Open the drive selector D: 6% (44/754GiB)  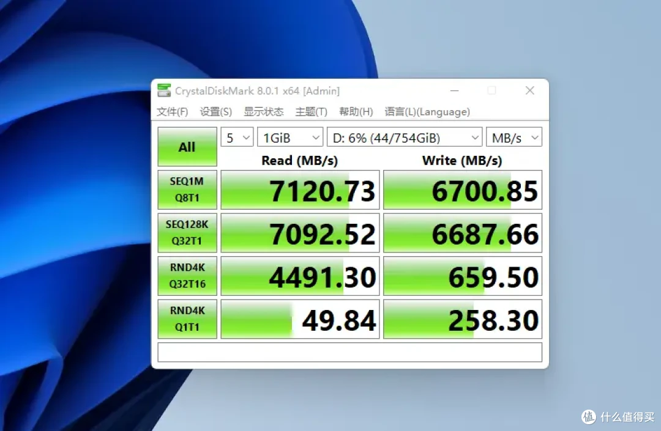click(405, 137)
